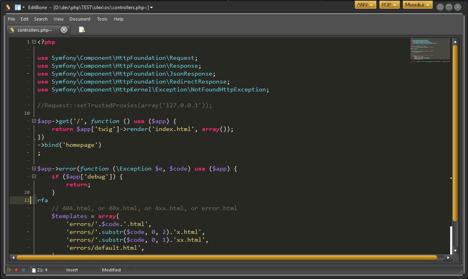This screenshot has height=279, width=468.
Task: Click the red macro record icon
Action: pyautogui.click(x=16, y=270)
